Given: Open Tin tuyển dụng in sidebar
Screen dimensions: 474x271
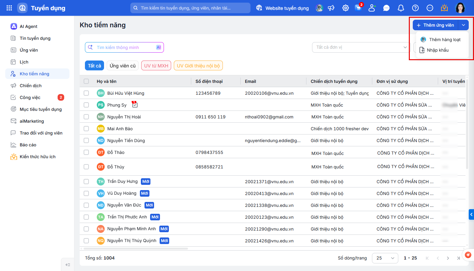Looking at the screenshot, I should (x=37, y=38).
